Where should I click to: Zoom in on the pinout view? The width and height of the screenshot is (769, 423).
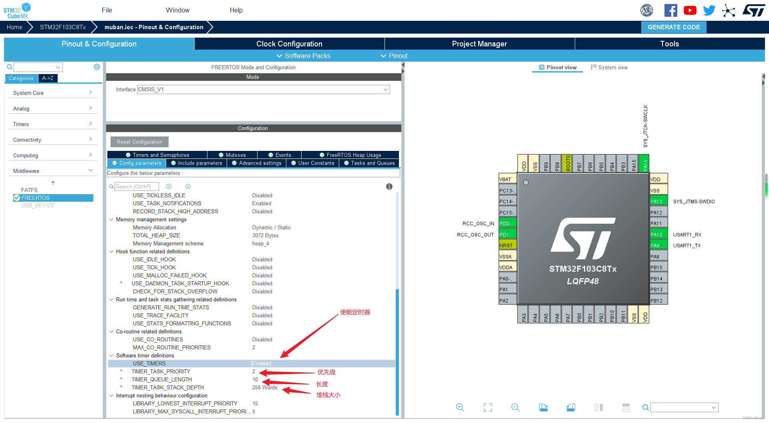tap(460, 407)
